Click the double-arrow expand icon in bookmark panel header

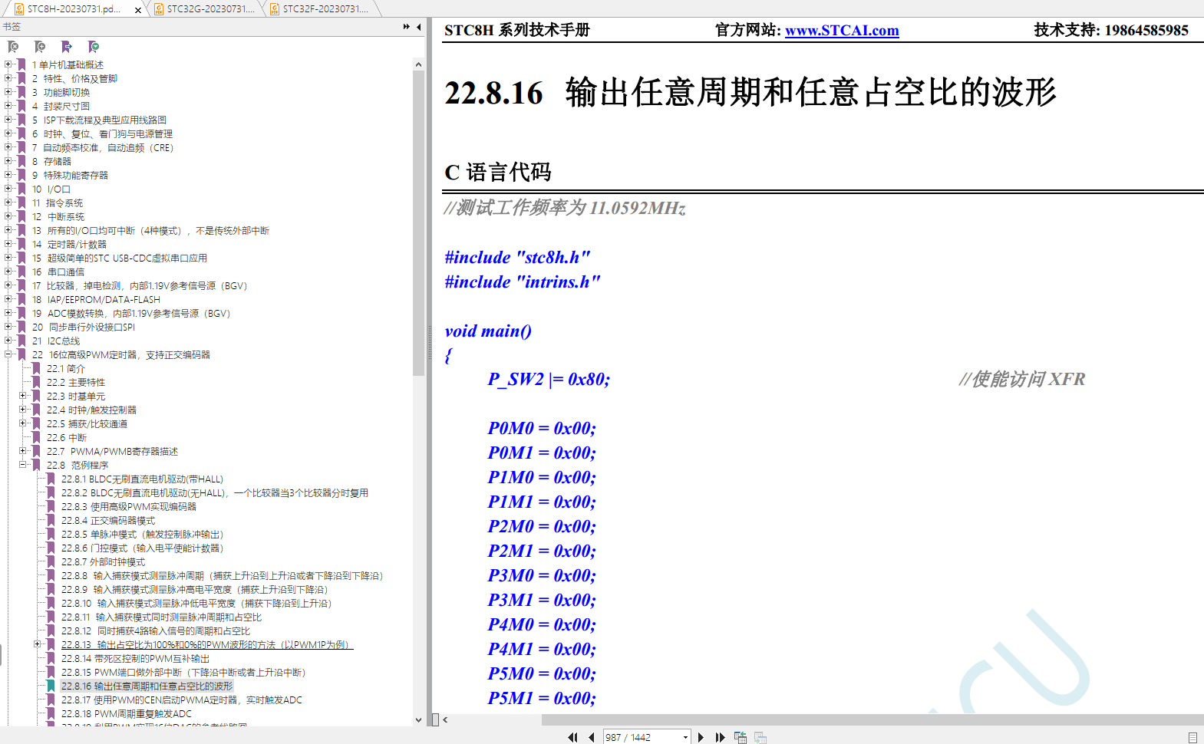(x=407, y=27)
